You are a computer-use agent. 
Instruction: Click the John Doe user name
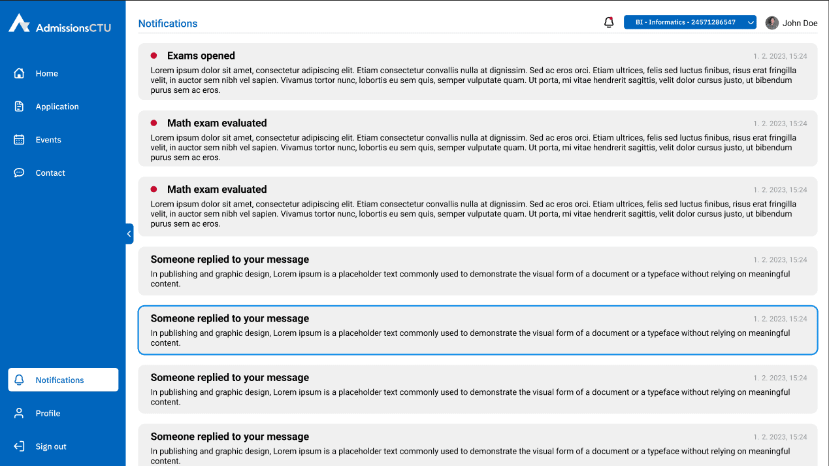coord(800,23)
